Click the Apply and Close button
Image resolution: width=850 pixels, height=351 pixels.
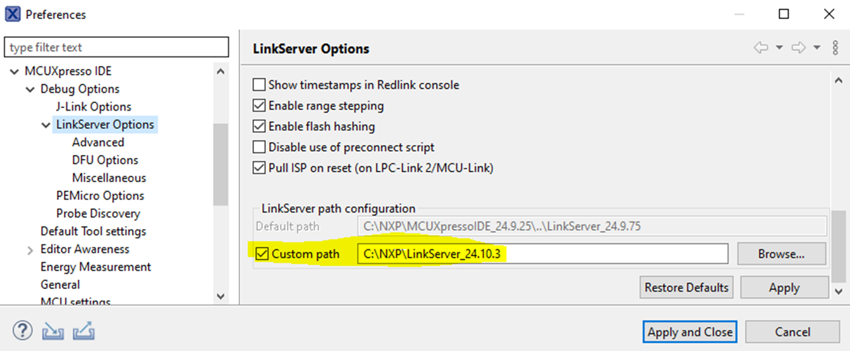[689, 332]
